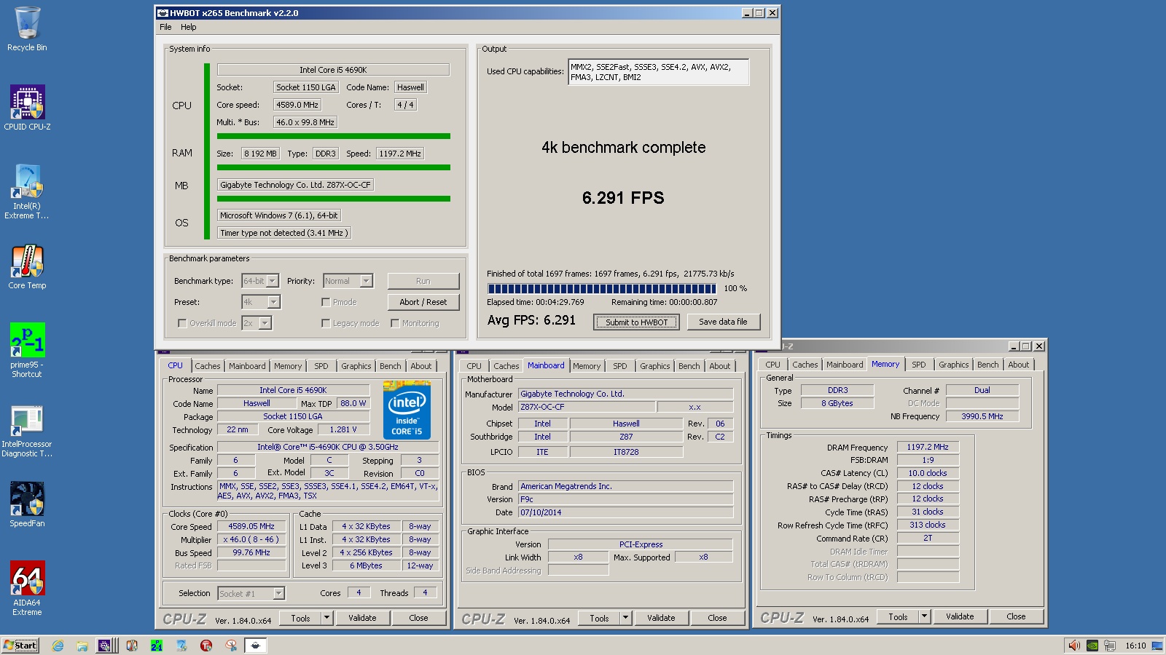This screenshot has width=1166, height=655.
Task: Click the 6.291 FPS result text
Action: coord(623,198)
